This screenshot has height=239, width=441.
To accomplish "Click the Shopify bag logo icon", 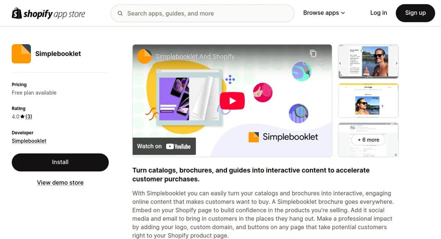I will 17,13.
